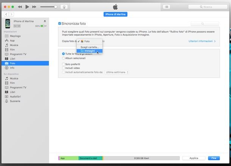Viewport: 231px width, 166px height.
Task: Click the iPhone device thumbnail in sidebar
Action: click(x=8, y=23)
